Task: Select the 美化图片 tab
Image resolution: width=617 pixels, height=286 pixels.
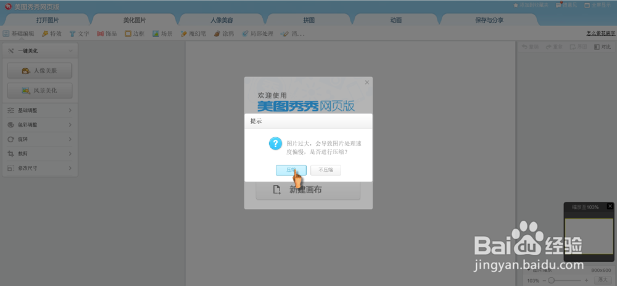Action: (135, 20)
